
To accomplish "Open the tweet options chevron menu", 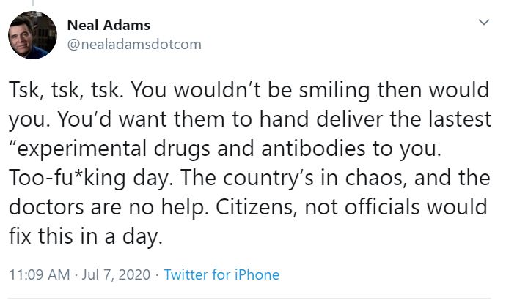I will (x=483, y=23).
